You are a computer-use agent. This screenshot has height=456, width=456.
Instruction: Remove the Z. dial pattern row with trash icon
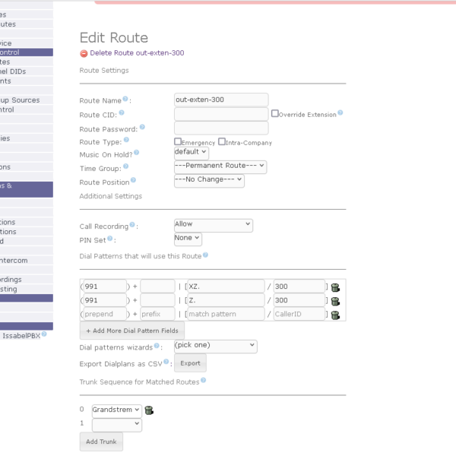335,300
